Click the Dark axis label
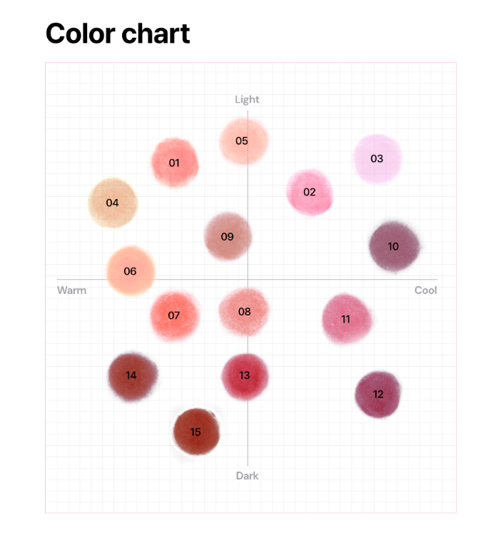The height and width of the screenshot is (543, 496). click(247, 476)
